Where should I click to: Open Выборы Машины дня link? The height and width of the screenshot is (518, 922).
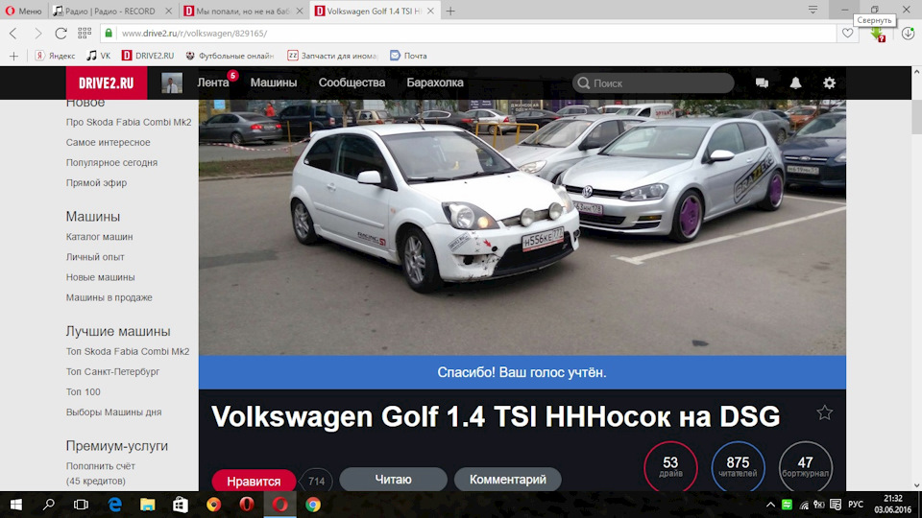(113, 412)
